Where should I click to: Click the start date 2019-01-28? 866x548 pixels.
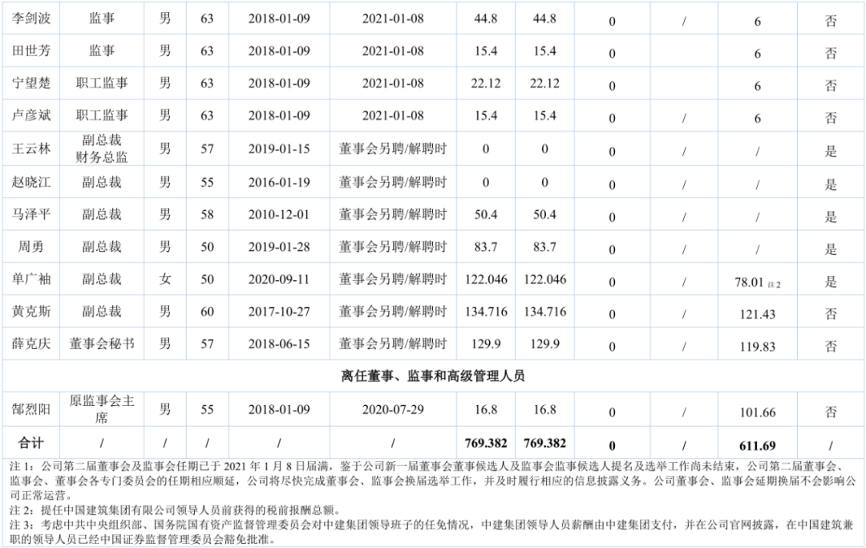click(279, 247)
